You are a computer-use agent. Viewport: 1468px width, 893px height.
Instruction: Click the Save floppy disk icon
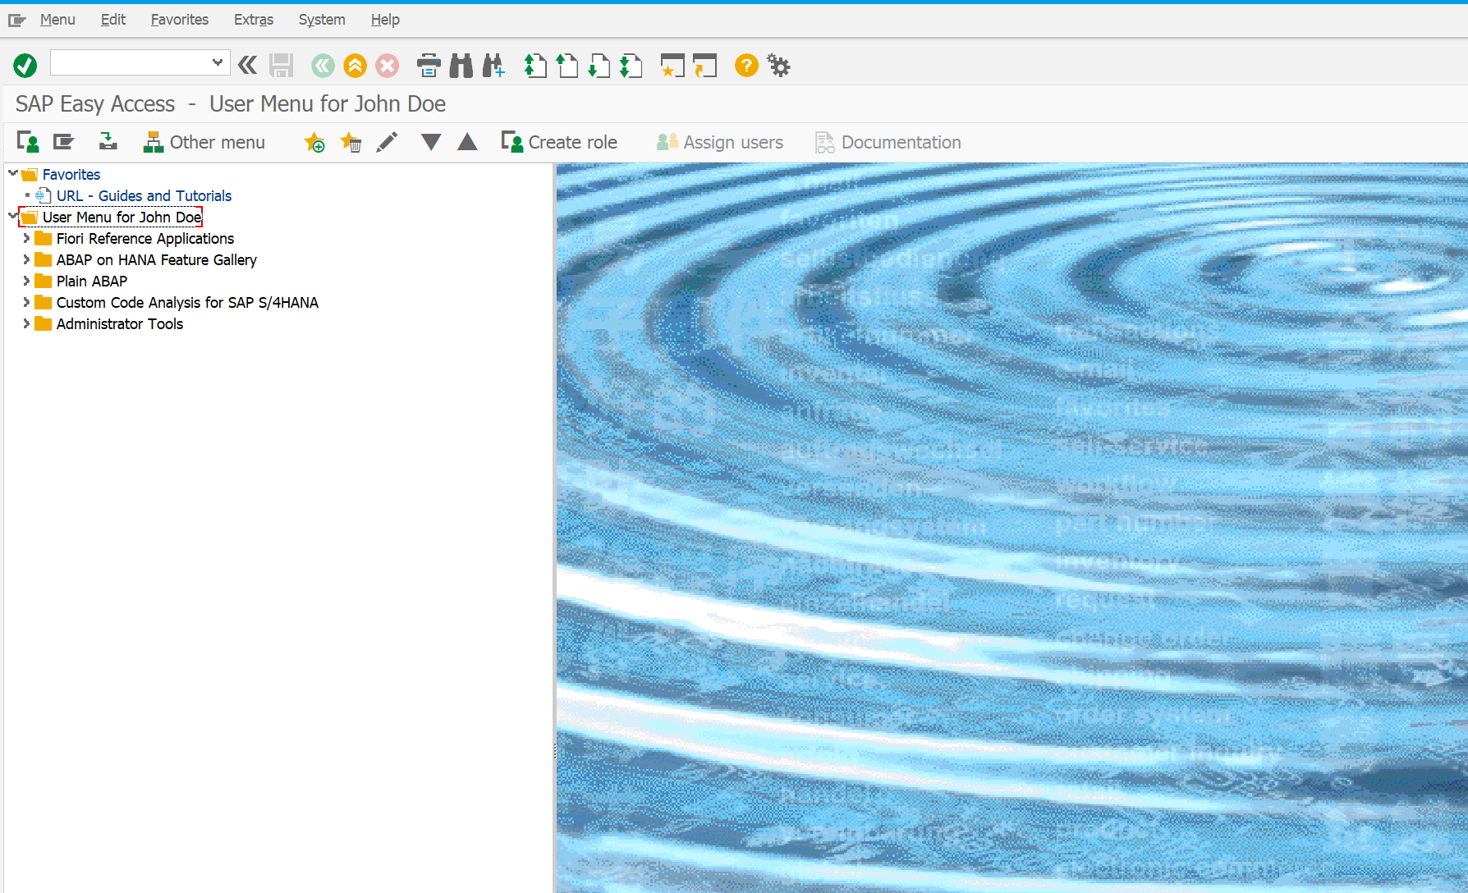[x=282, y=66]
